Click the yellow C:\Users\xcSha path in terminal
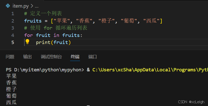 (150, 70)
